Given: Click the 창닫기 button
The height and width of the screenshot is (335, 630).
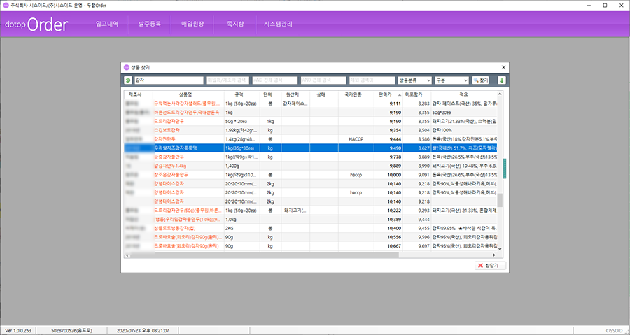Looking at the screenshot, I should pyautogui.click(x=489, y=266).
